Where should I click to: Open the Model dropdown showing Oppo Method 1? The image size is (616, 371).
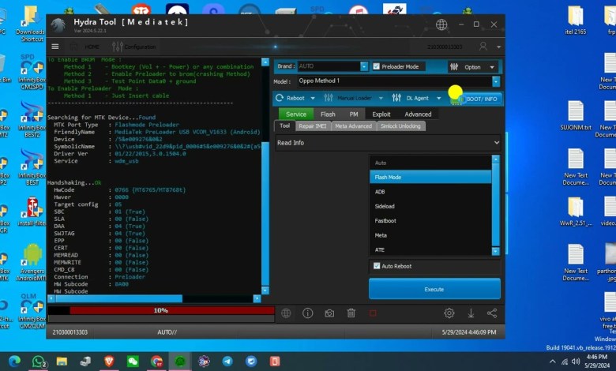[495, 81]
